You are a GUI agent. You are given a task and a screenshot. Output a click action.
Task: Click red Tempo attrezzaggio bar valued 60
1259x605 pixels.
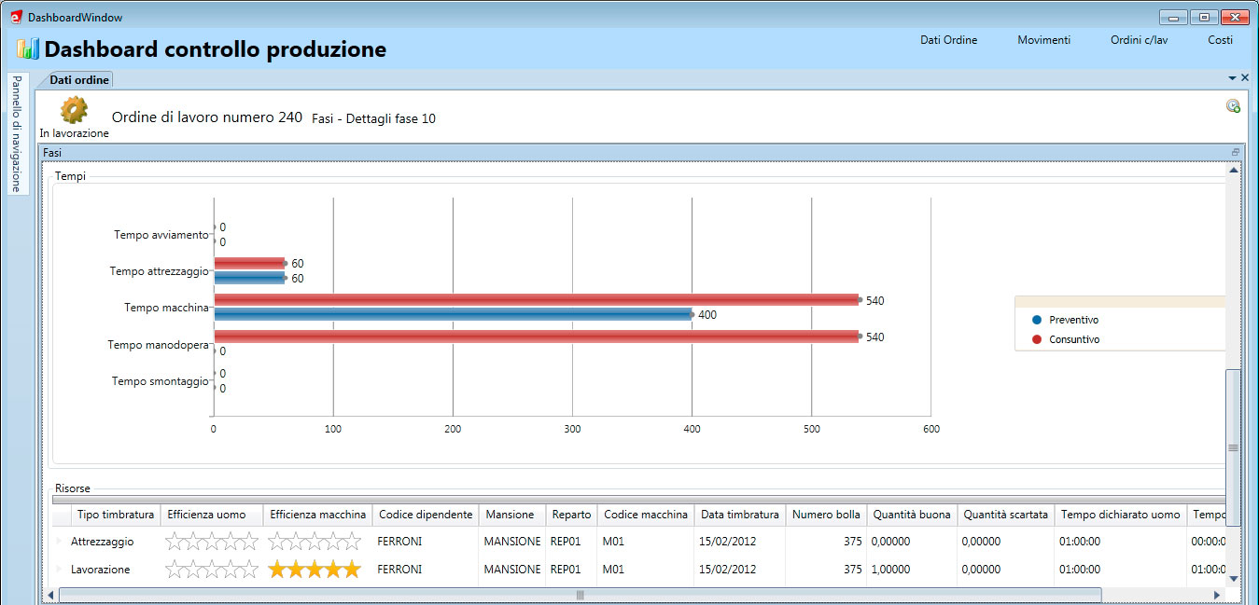249,263
